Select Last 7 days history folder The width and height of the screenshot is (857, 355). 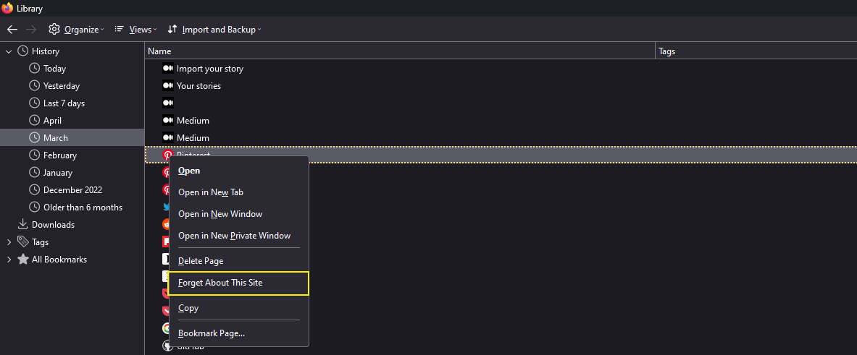[64, 103]
